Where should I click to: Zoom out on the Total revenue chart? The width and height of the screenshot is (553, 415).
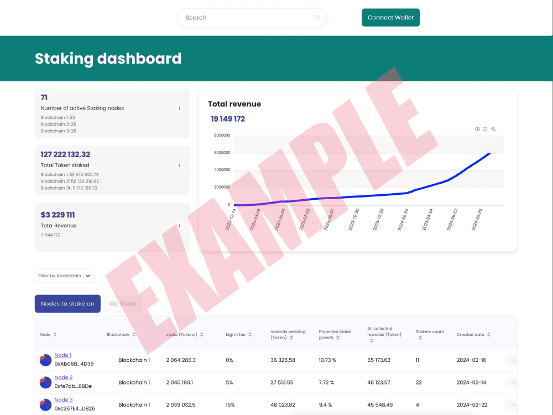[x=485, y=129]
